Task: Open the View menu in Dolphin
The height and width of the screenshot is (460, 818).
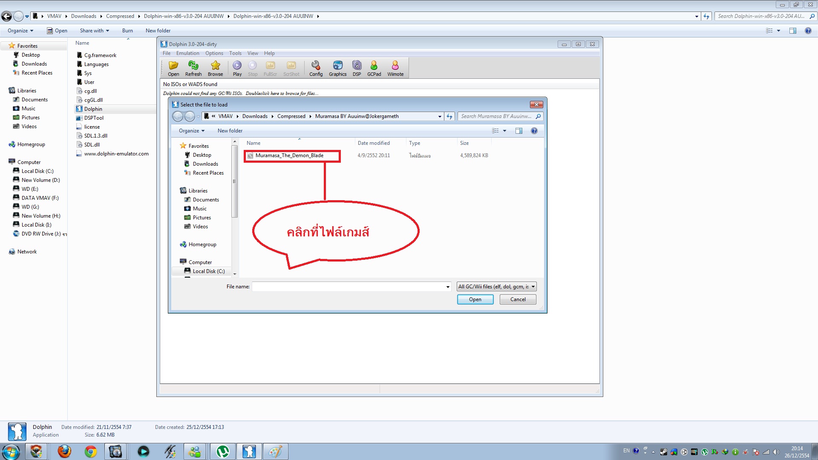Action: pyautogui.click(x=253, y=53)
